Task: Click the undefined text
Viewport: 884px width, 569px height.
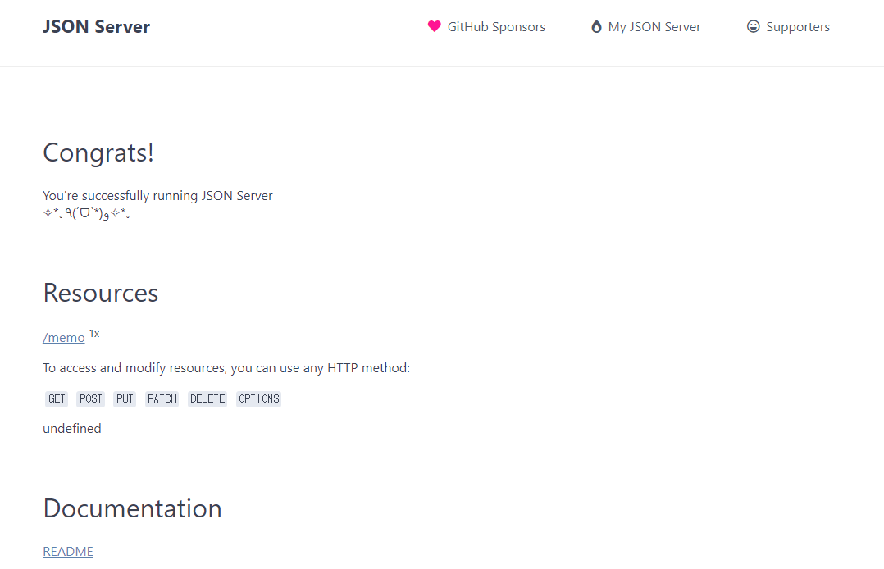Action: coord(72,429)
